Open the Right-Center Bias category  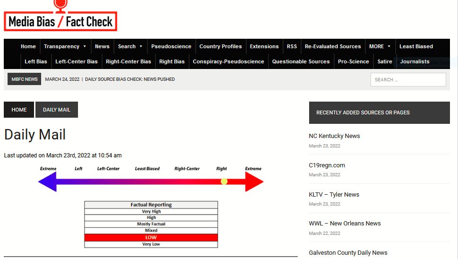point(128,61)
